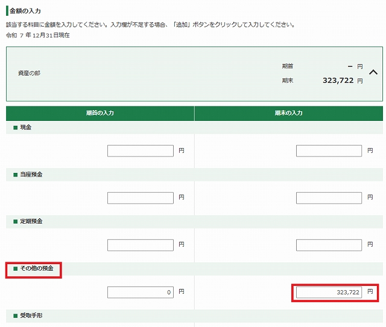Collapse the 資産の部 section chevron
The height and width of the screenshot is (327, 386).
373,73
